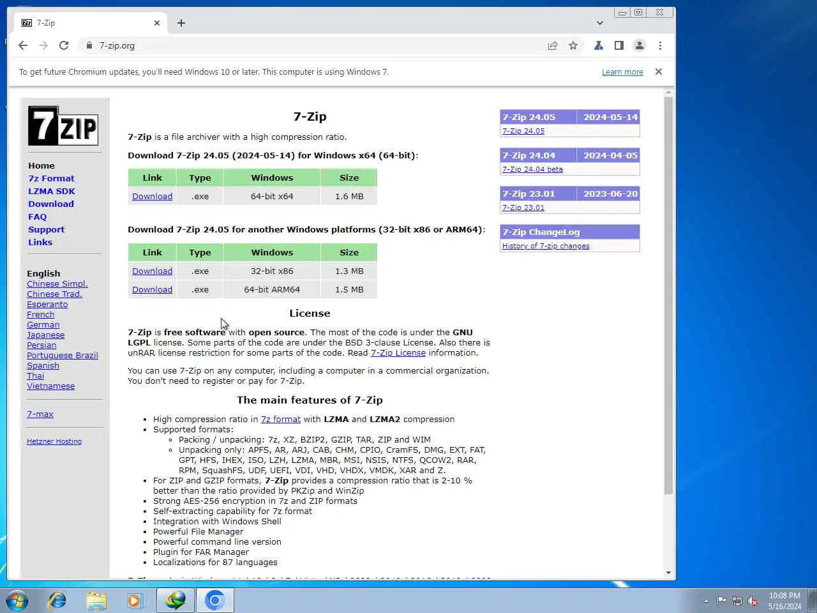Switch language to Chinese Trad.

pos(54,294)
